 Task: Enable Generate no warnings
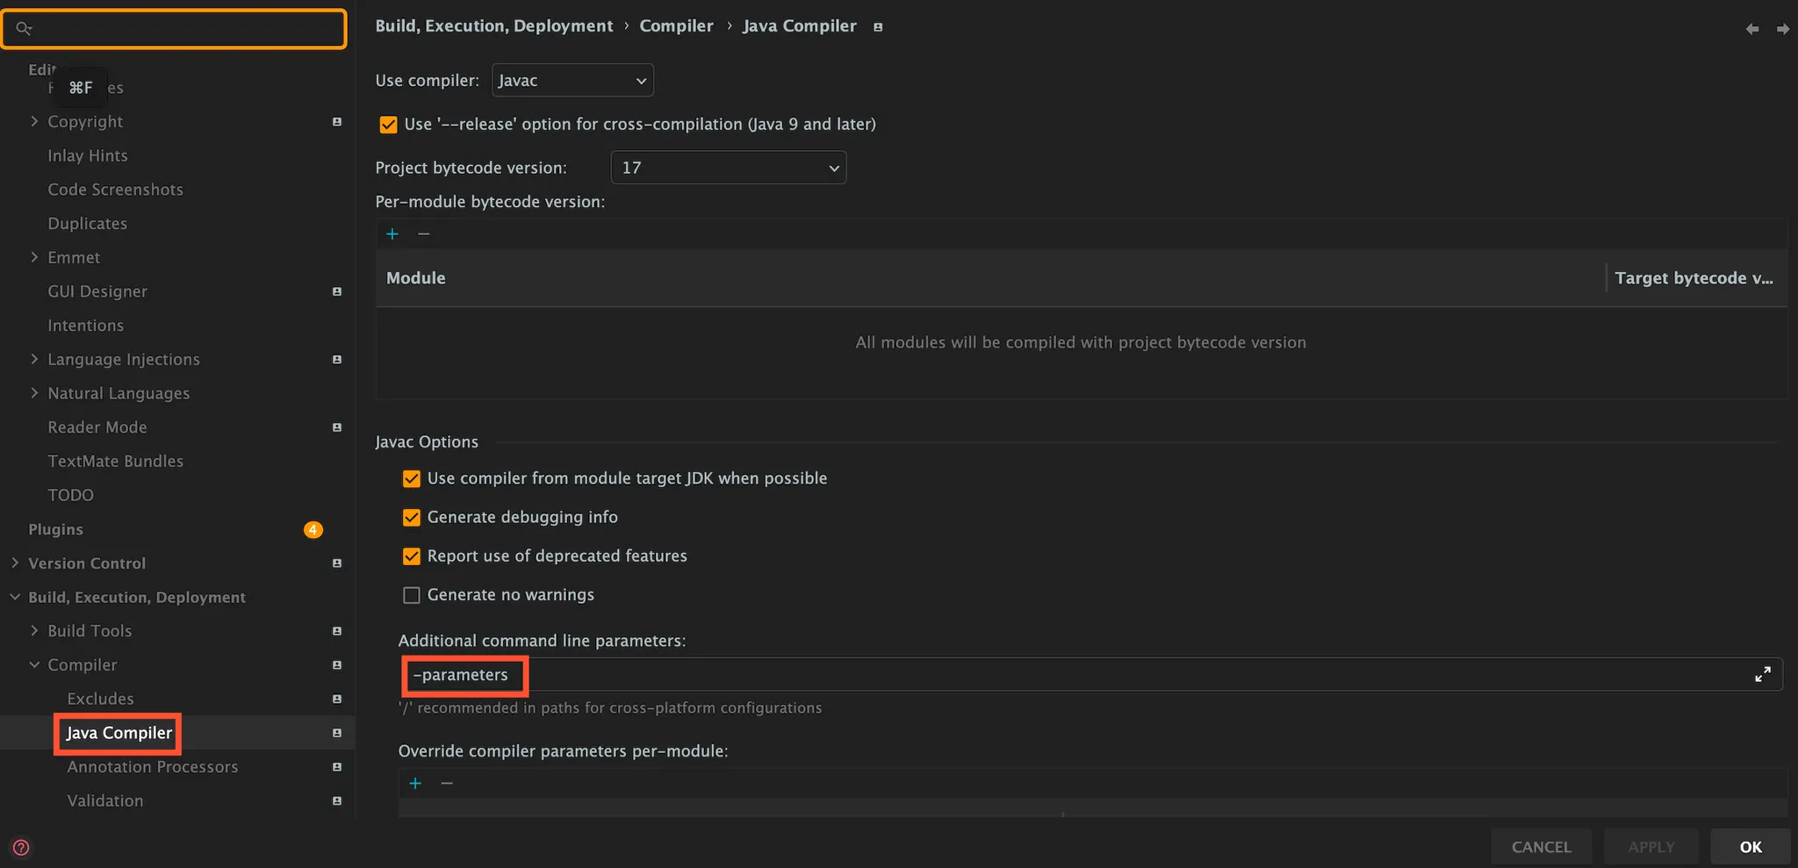click(412, 595)
